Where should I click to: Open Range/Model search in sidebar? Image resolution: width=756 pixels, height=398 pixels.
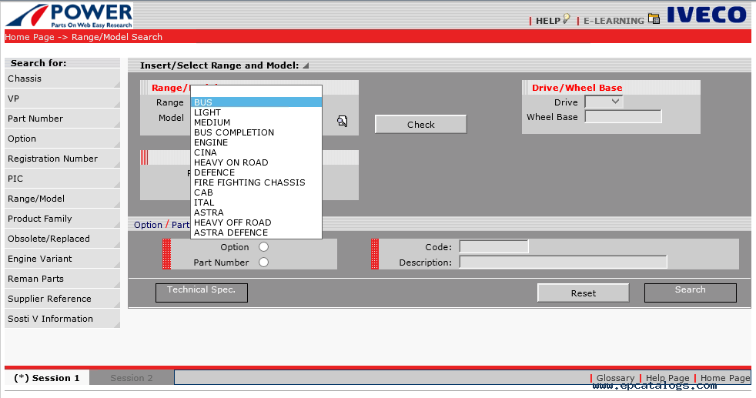[x=62, y=199]
